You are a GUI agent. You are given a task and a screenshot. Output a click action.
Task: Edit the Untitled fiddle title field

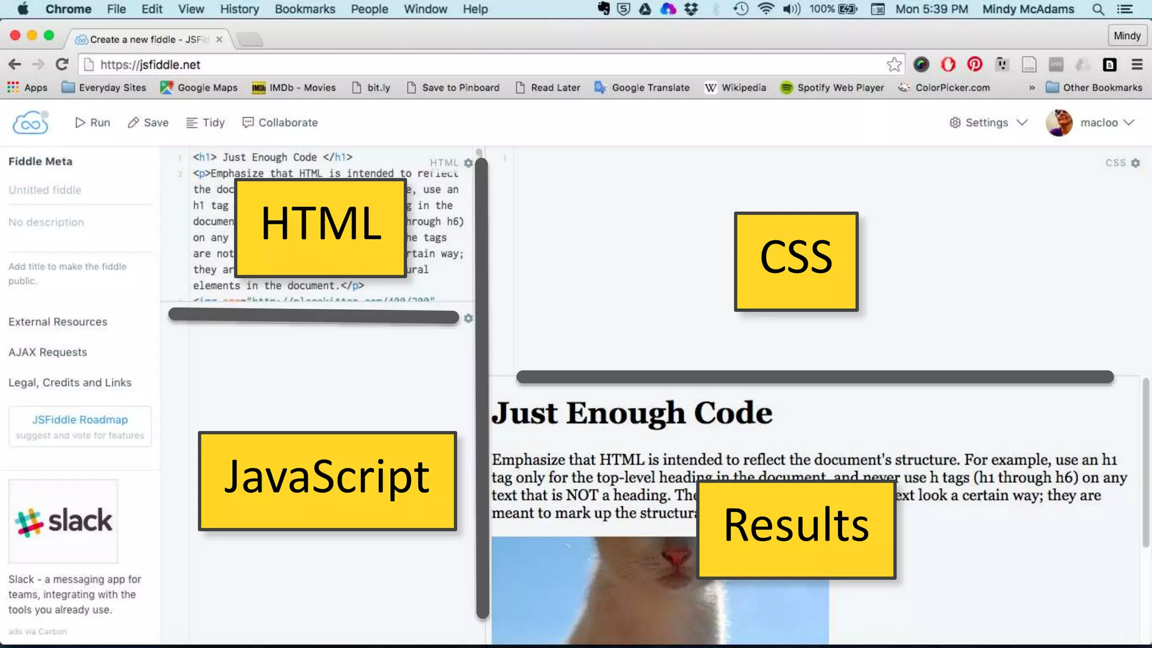point(80,190)
